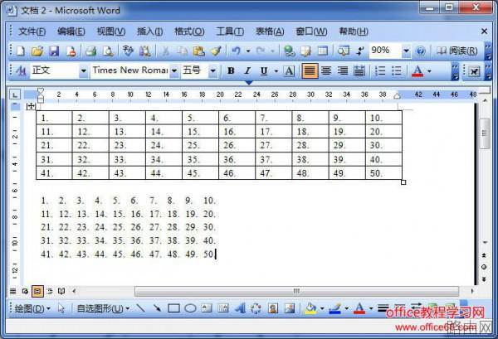The height and width of the screenshot is (339, 498).
Task: Open the 文件(F) menu
Action: (32, 31)
